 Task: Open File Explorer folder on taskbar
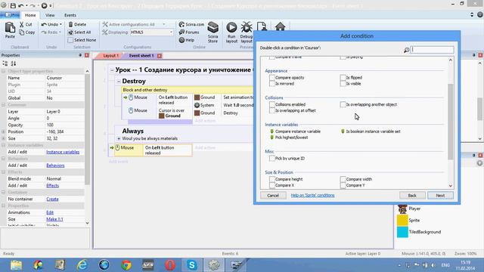16,265
